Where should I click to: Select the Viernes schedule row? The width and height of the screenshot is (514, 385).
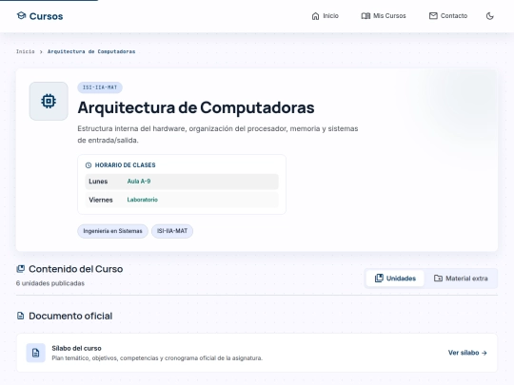pos(182,200)
